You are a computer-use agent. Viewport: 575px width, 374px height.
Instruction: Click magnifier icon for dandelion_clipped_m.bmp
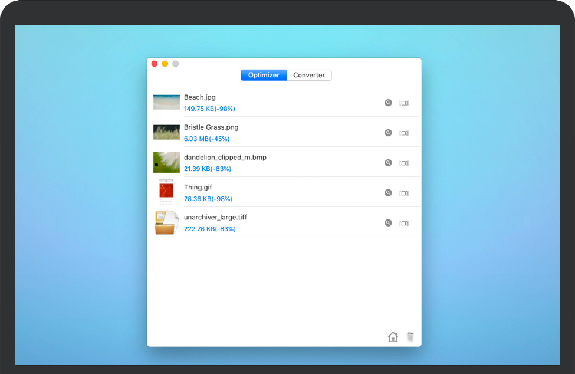pyautogui.click(x=388, y=163)
